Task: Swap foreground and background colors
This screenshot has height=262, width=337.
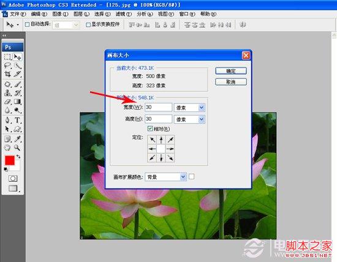Action: coord(18,157)
